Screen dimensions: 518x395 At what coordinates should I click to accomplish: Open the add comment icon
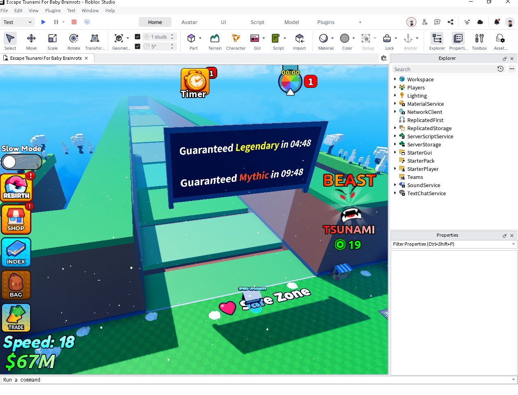(437, 22)
